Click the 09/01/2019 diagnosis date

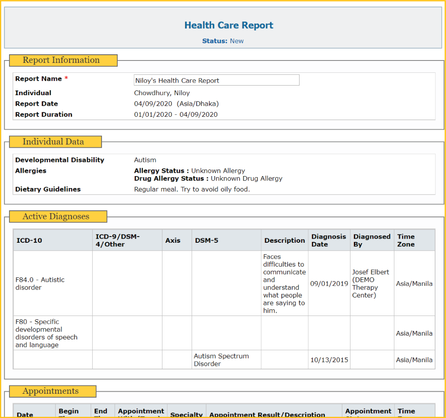pos(329,283)
